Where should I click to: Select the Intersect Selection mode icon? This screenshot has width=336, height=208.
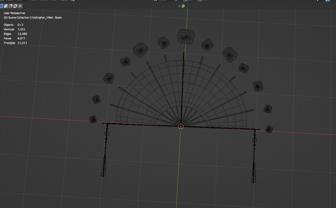tap(20, 6)
